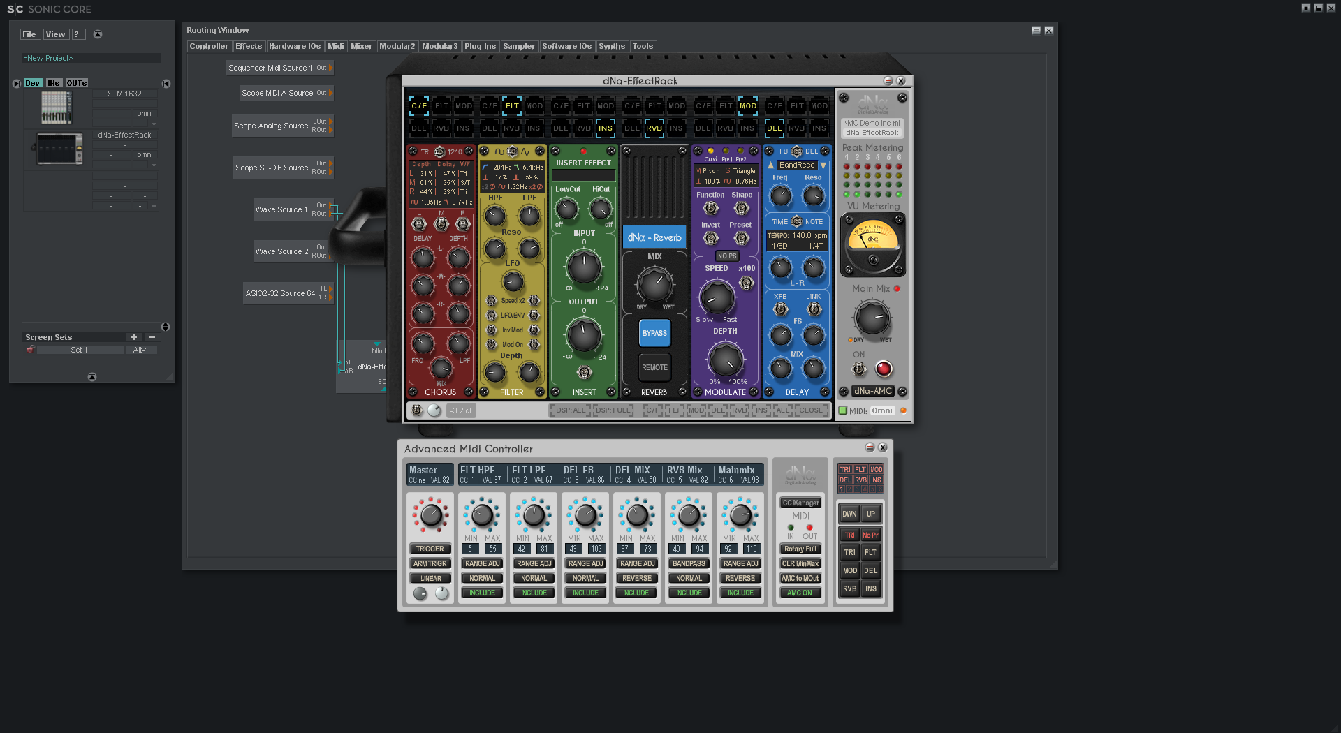Flip the Speed x100 toggle switch

pyautogui.click(x=747, y=283)
